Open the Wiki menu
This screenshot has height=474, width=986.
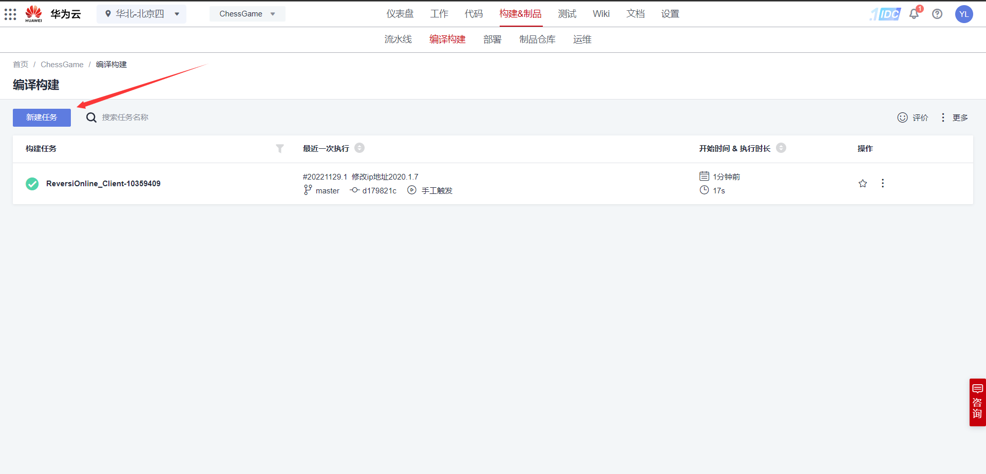click(x=601, y=14)
